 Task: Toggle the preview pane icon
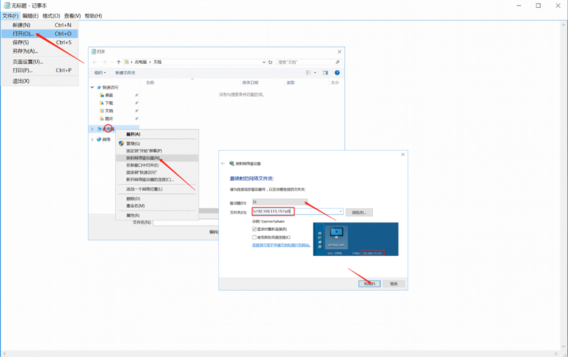[x=325, y=73]
